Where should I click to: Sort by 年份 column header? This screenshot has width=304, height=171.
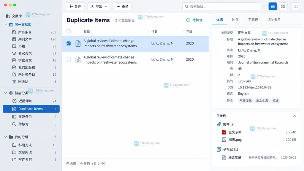[x=189, y=31]
